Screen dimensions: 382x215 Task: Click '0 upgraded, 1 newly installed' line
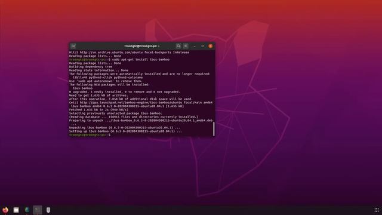pyautogui.click(x=125, y=91)
